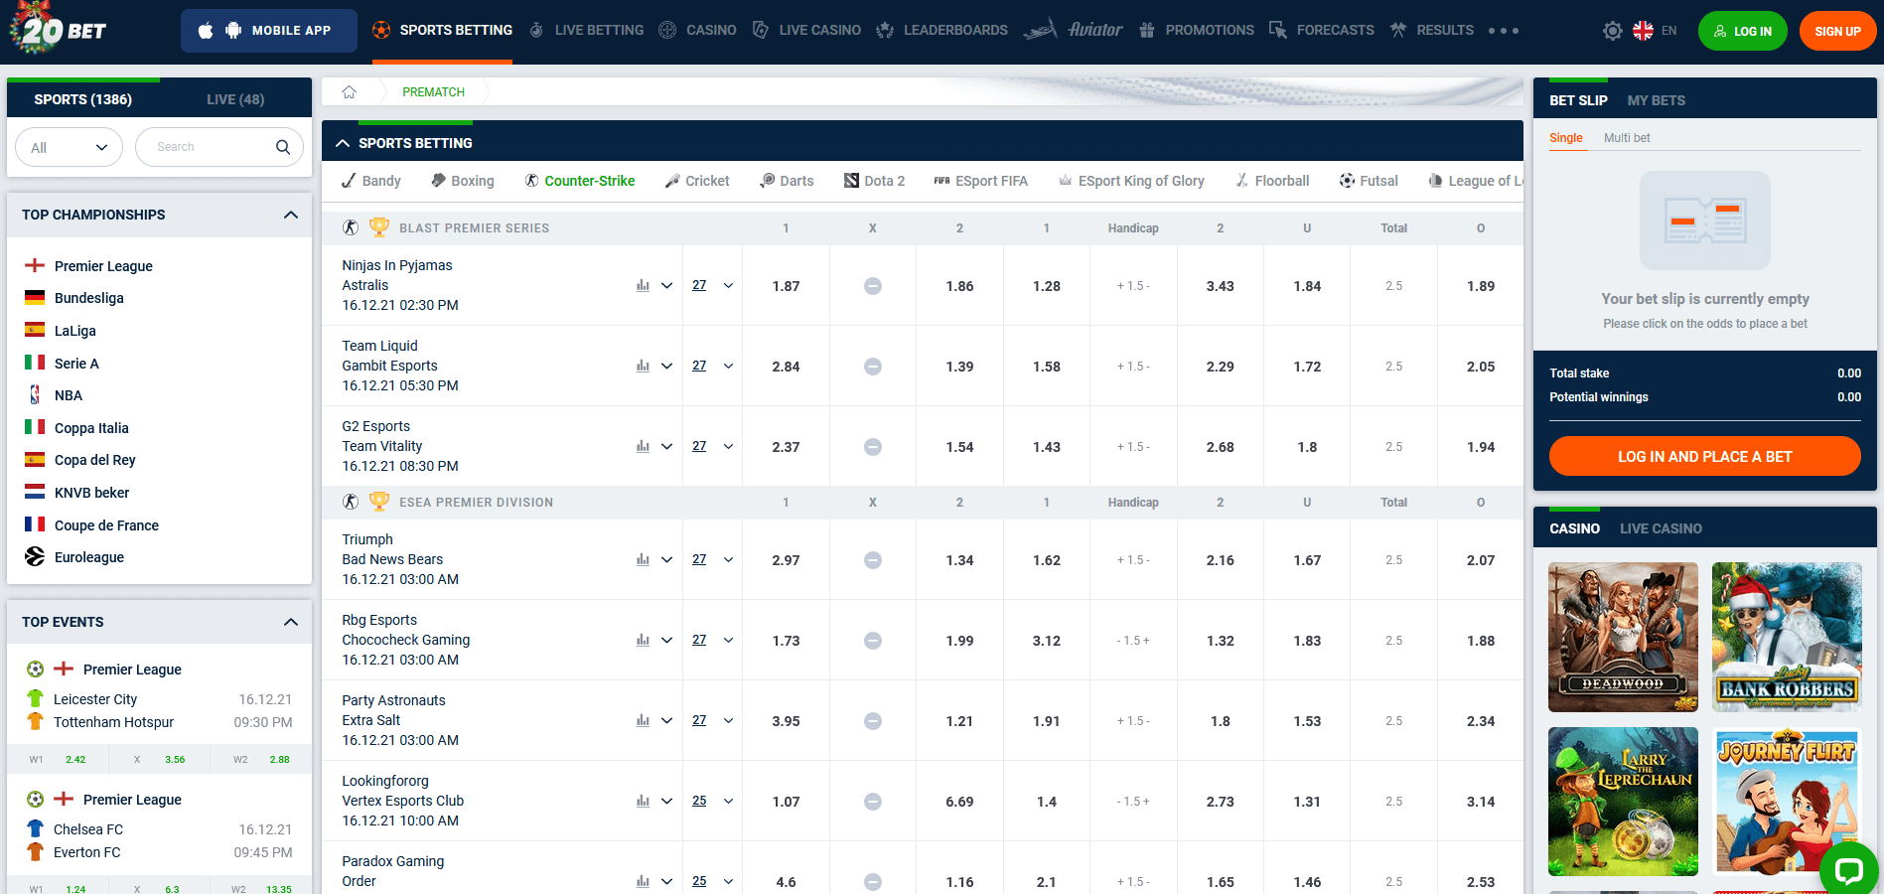Click the sports search field
The height and width of the screenshot is (894, 1884).
[x=218, y=147]
